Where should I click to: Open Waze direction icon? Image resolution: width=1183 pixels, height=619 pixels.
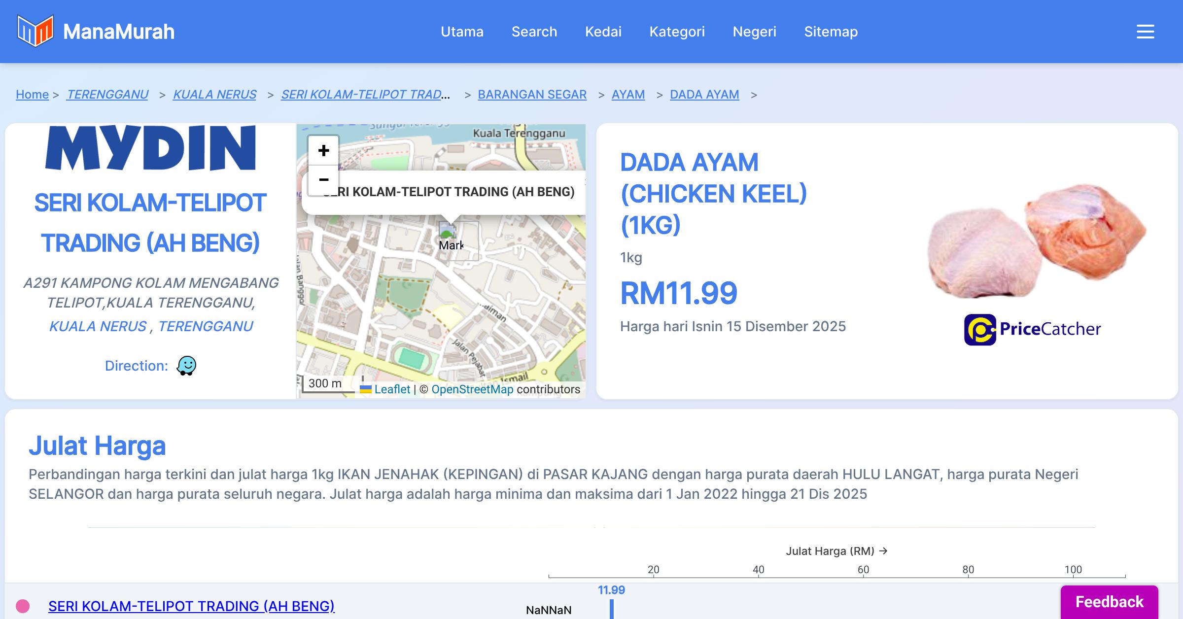(186, 366)
